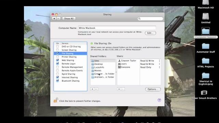Click the Computer Name text field
This screenshot has width=219, height=123.
point(117,28)
